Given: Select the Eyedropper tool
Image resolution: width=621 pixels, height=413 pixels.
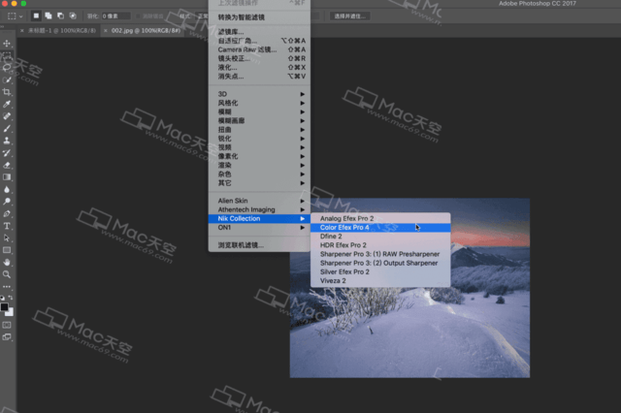Looking at the screenshot, I should (7, 104).
